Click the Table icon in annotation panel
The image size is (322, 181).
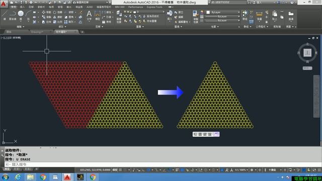click(104, 22)
